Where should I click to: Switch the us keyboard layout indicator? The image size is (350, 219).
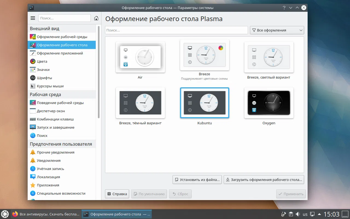coord(305,214)
